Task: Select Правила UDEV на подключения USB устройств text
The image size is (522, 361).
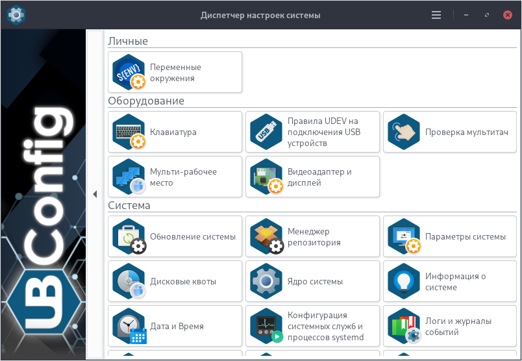Action: tap(324, 132)
